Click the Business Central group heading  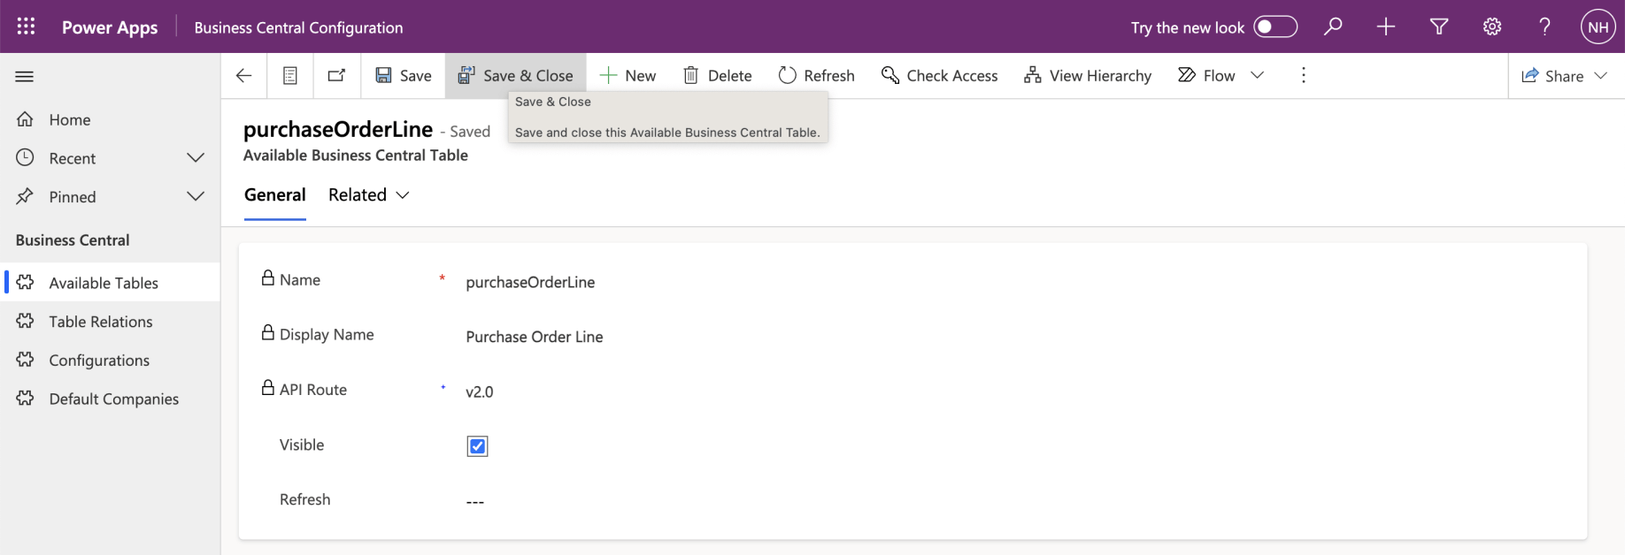click(x=73, y=240)
